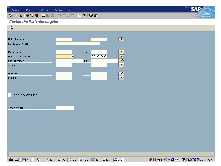
Task: Open multiple selection for Verabreichungsdatum
Action: (121, 57)
